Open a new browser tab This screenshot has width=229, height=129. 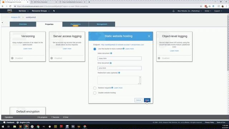(x=89, y=2)
